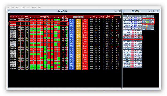The image size is (167, 96).
Task: Click the D1 signal arrow in AUDUSD row
Action: coord(66,27)
